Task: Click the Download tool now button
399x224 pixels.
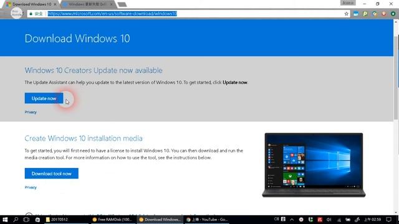Action: pyautogui.click(x=51, y=174)
